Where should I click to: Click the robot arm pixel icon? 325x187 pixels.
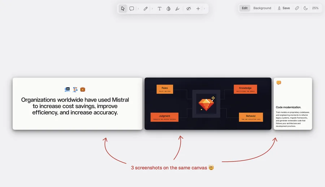(75, 89)
